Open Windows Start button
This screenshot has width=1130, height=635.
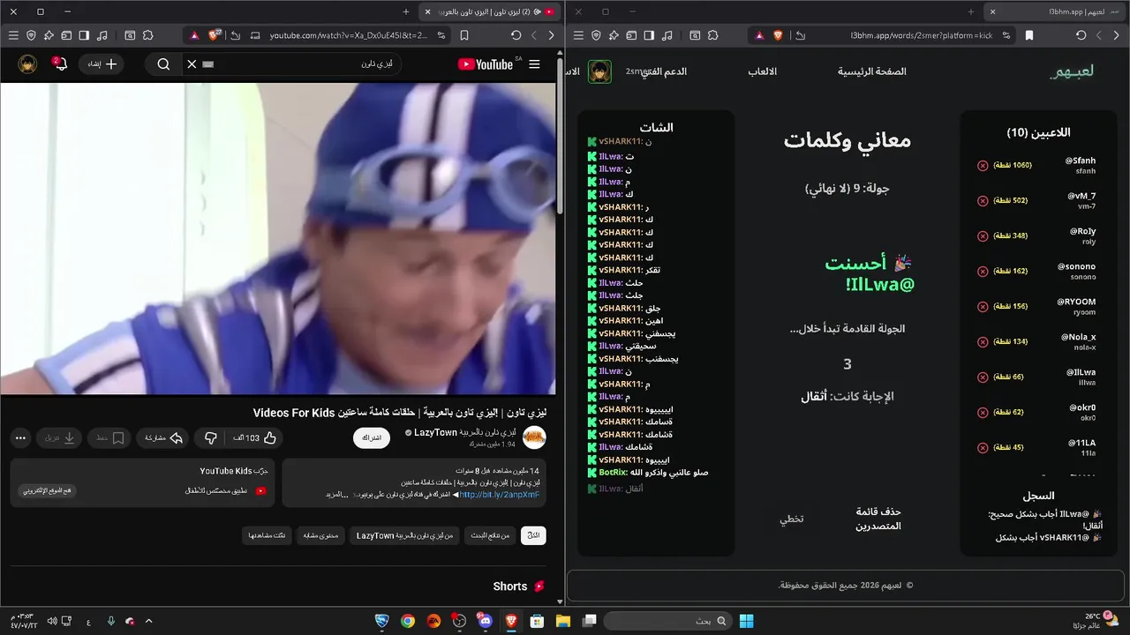click(x=746, y=621)
